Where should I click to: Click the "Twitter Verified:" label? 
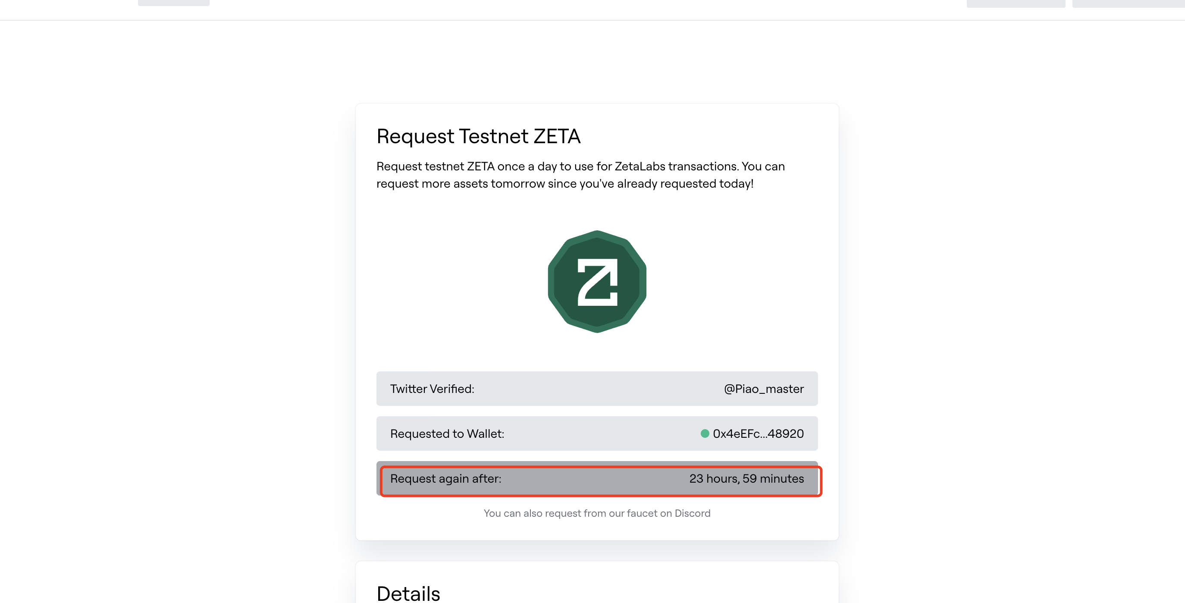tap(432, 389)
